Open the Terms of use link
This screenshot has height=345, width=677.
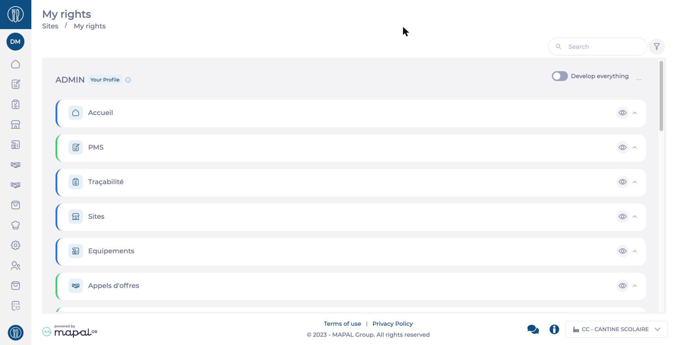pyautogui.click(x=342, y=324)
